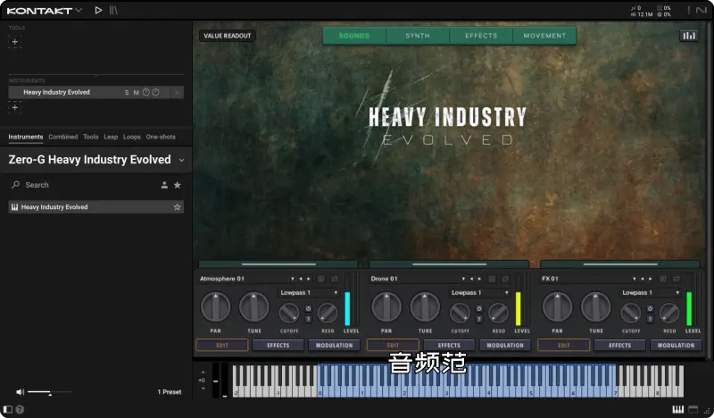This screenshot has height=418, width=714.
Task: Click the user content filter icon
Action: [x=164, y=185]
